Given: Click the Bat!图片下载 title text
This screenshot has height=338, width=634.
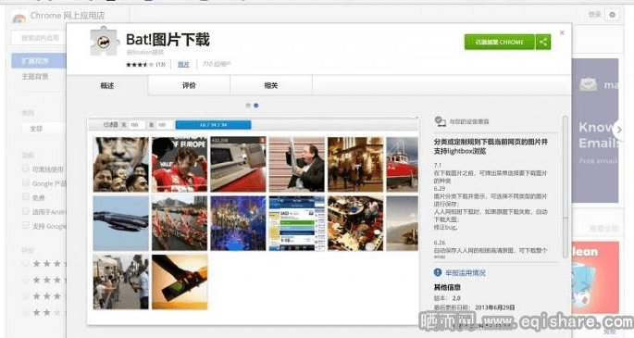Looking at the screenshot, I should click(168, 40).
